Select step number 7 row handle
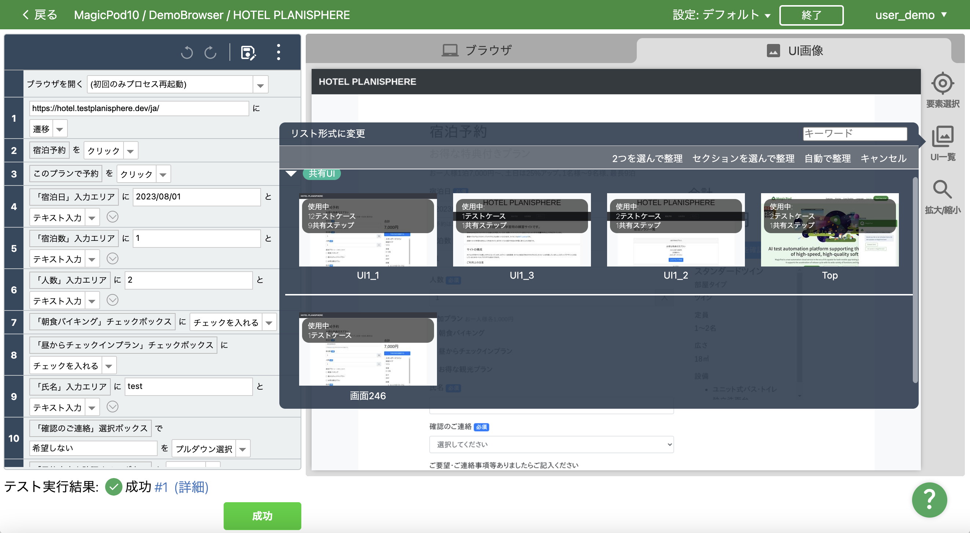The height and width of the screenshot is (533, 970). pos(14,322)
